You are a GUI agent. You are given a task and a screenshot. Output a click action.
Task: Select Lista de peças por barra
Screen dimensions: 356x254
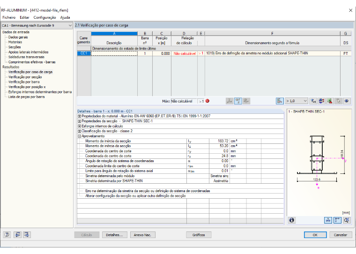(x=26, y=97)
